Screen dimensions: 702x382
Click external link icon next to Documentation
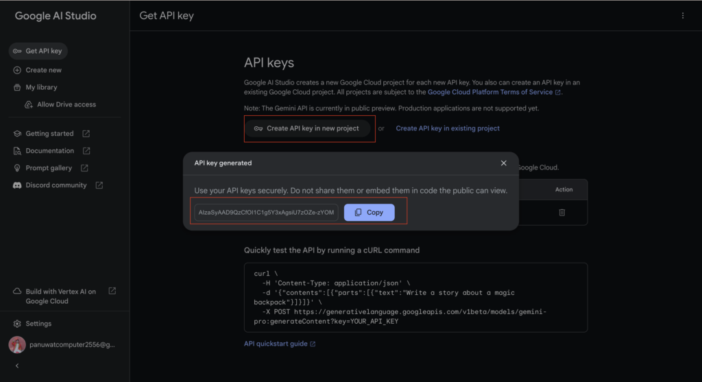click(86, 151)
